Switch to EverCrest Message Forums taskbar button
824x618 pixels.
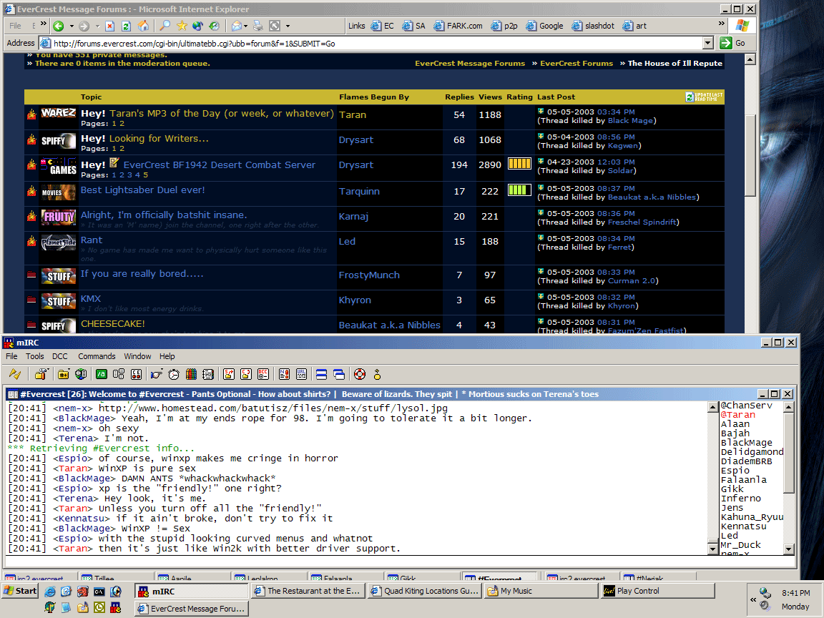coord(192,609)
